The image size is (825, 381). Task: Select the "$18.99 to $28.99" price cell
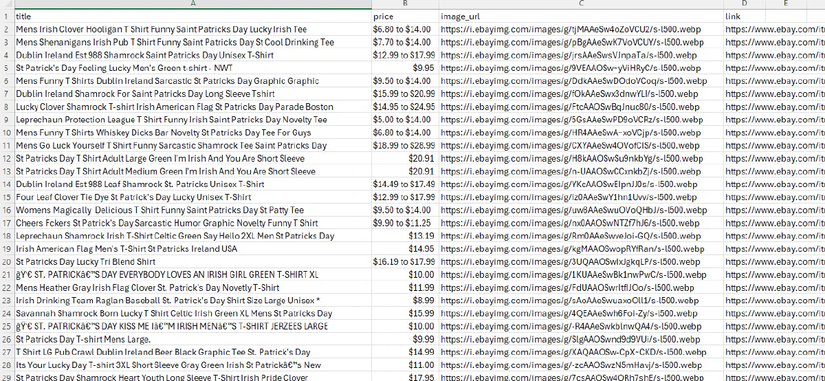[404, 146]
